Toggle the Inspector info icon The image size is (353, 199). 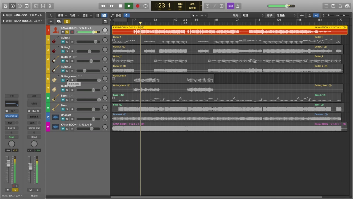click(13, 6)
